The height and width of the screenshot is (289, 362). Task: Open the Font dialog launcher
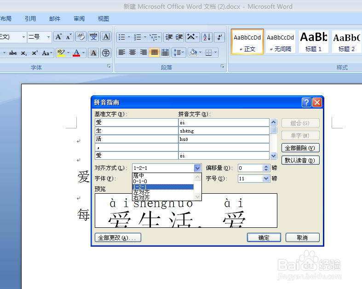(x=109, y=67)
